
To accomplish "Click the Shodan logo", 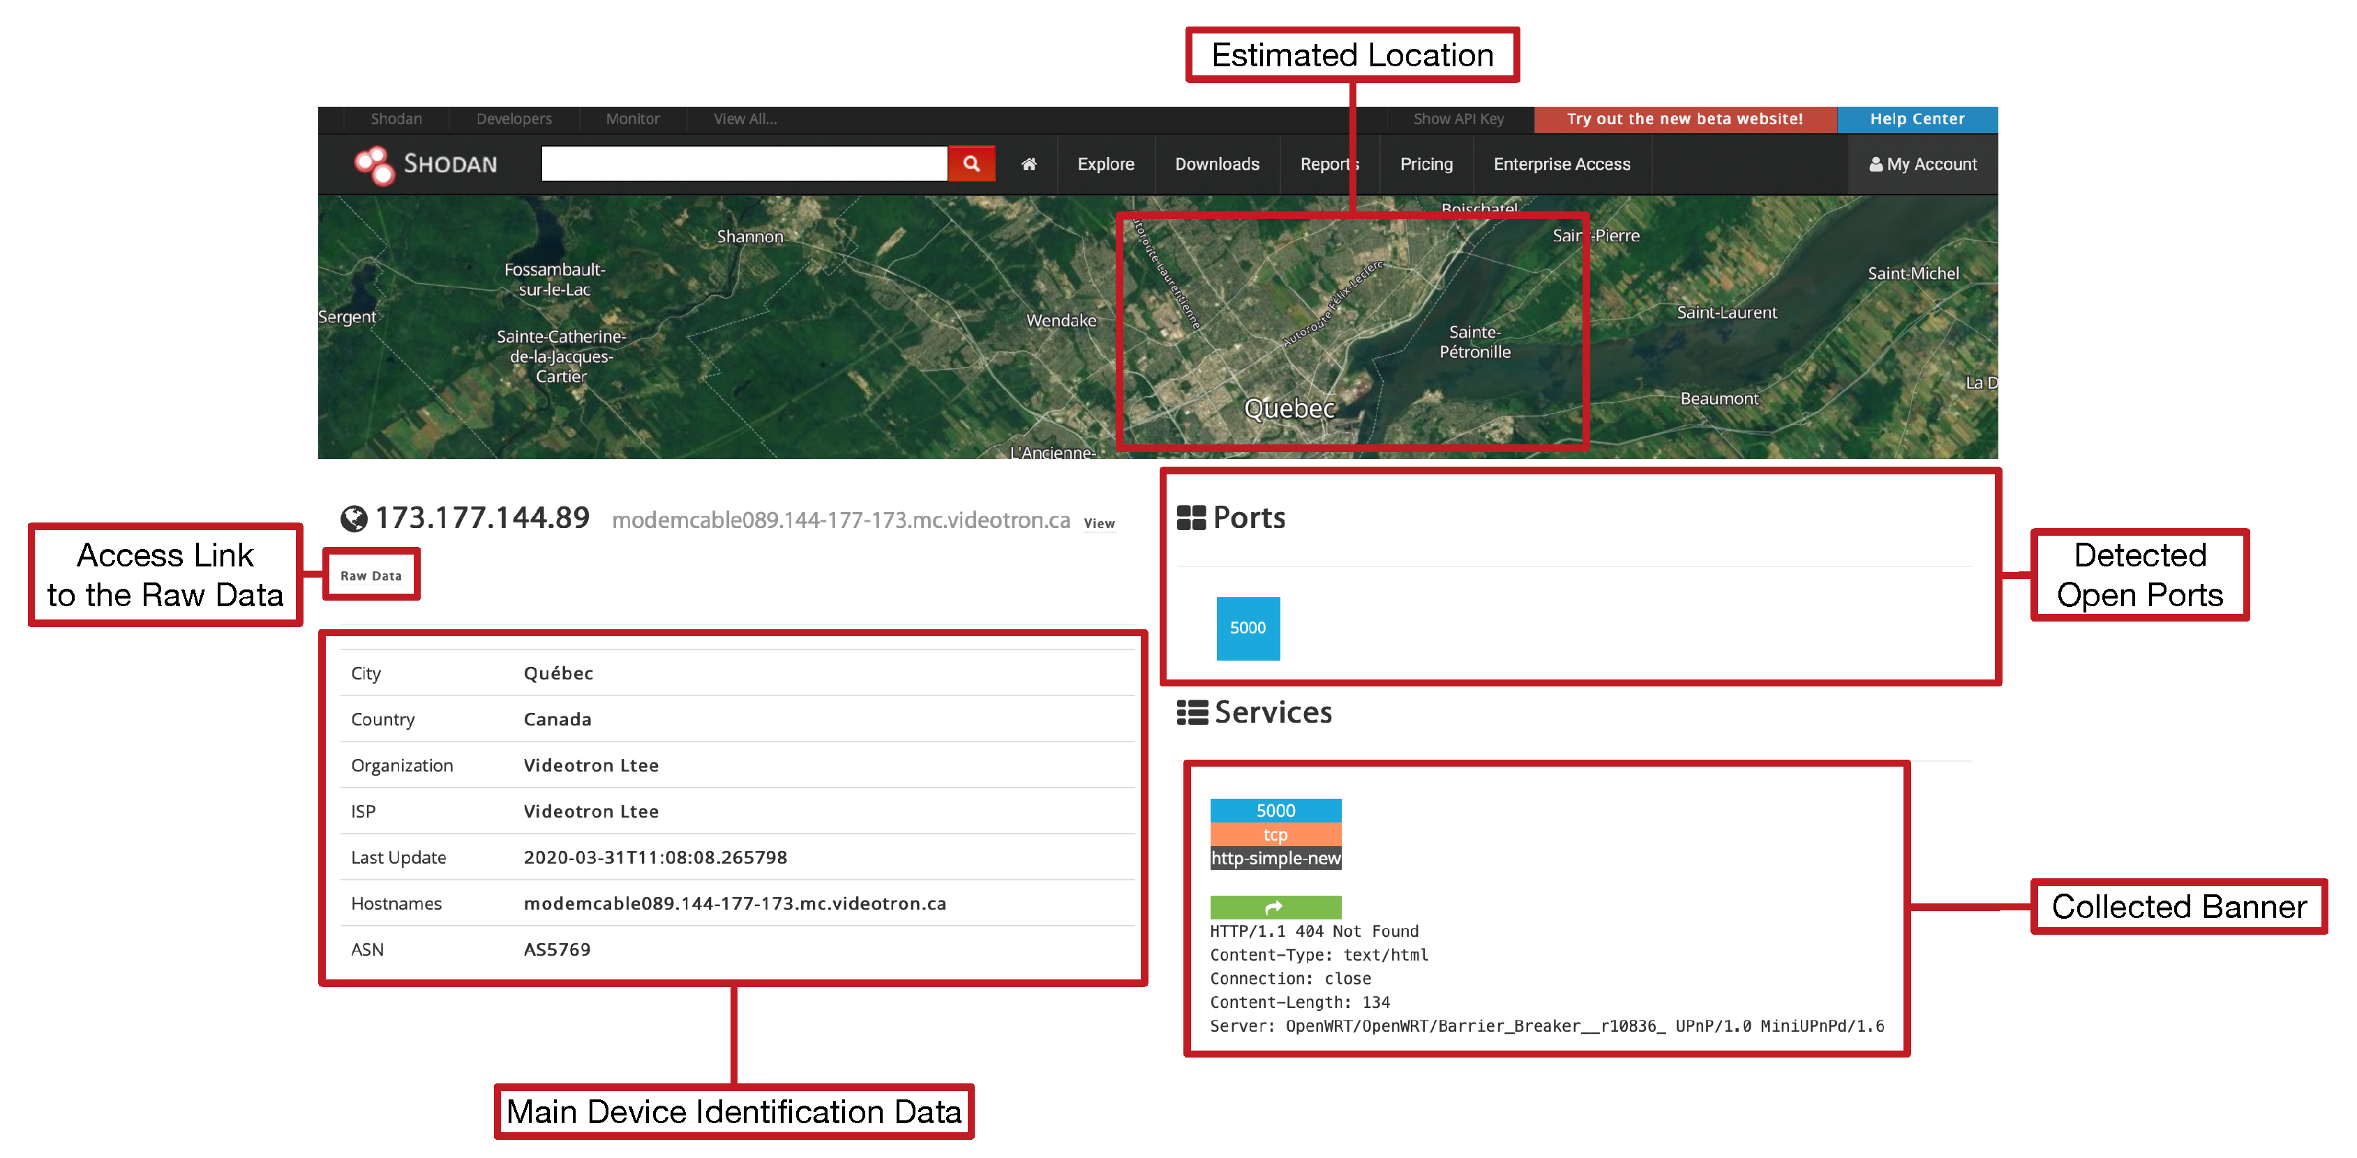I will tap(426, 165).
